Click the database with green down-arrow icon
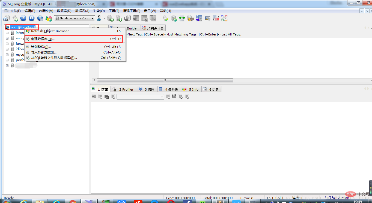The width and height of the screenshot is (372, 203). click(x=110, y=18)
